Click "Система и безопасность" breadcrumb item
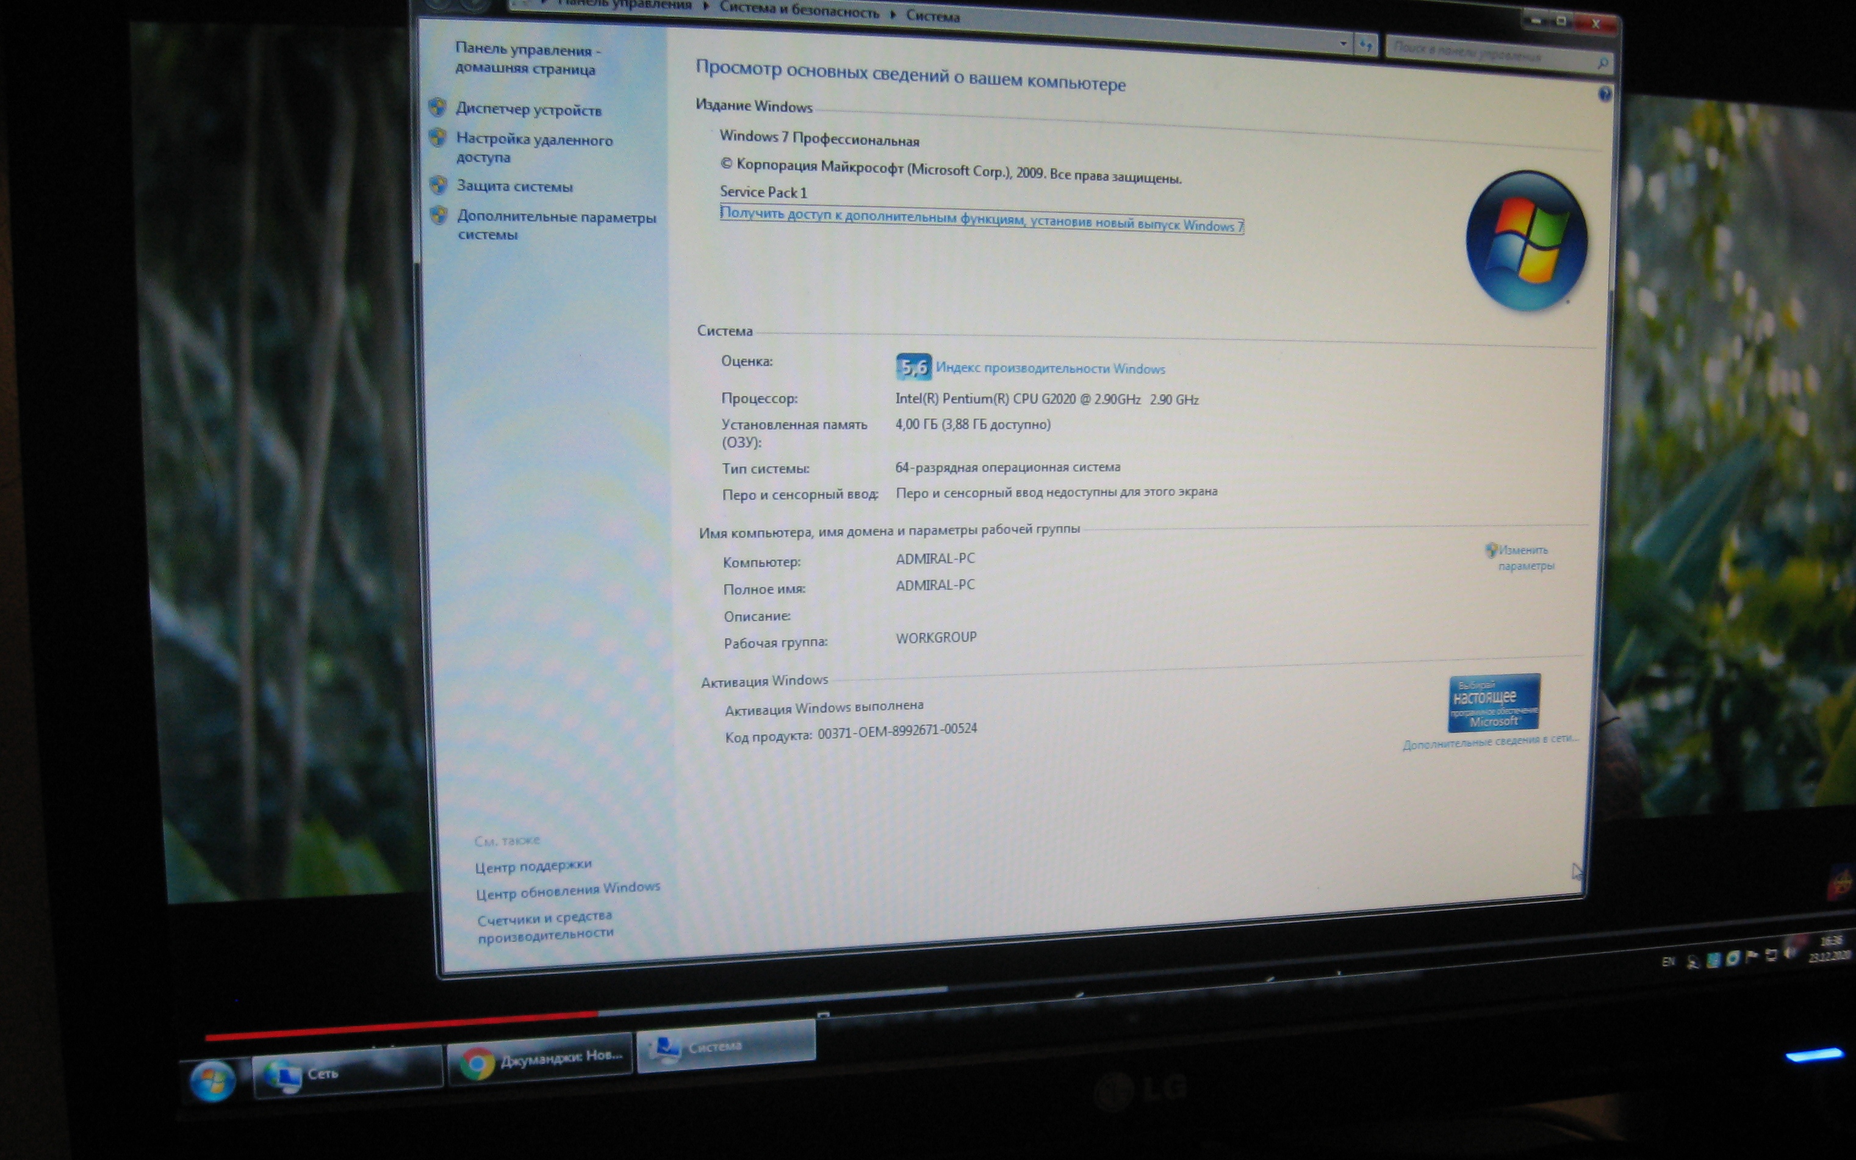 [x=799, y=11]
